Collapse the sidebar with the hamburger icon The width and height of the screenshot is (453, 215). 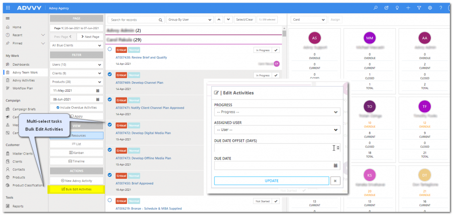point(8,18)
